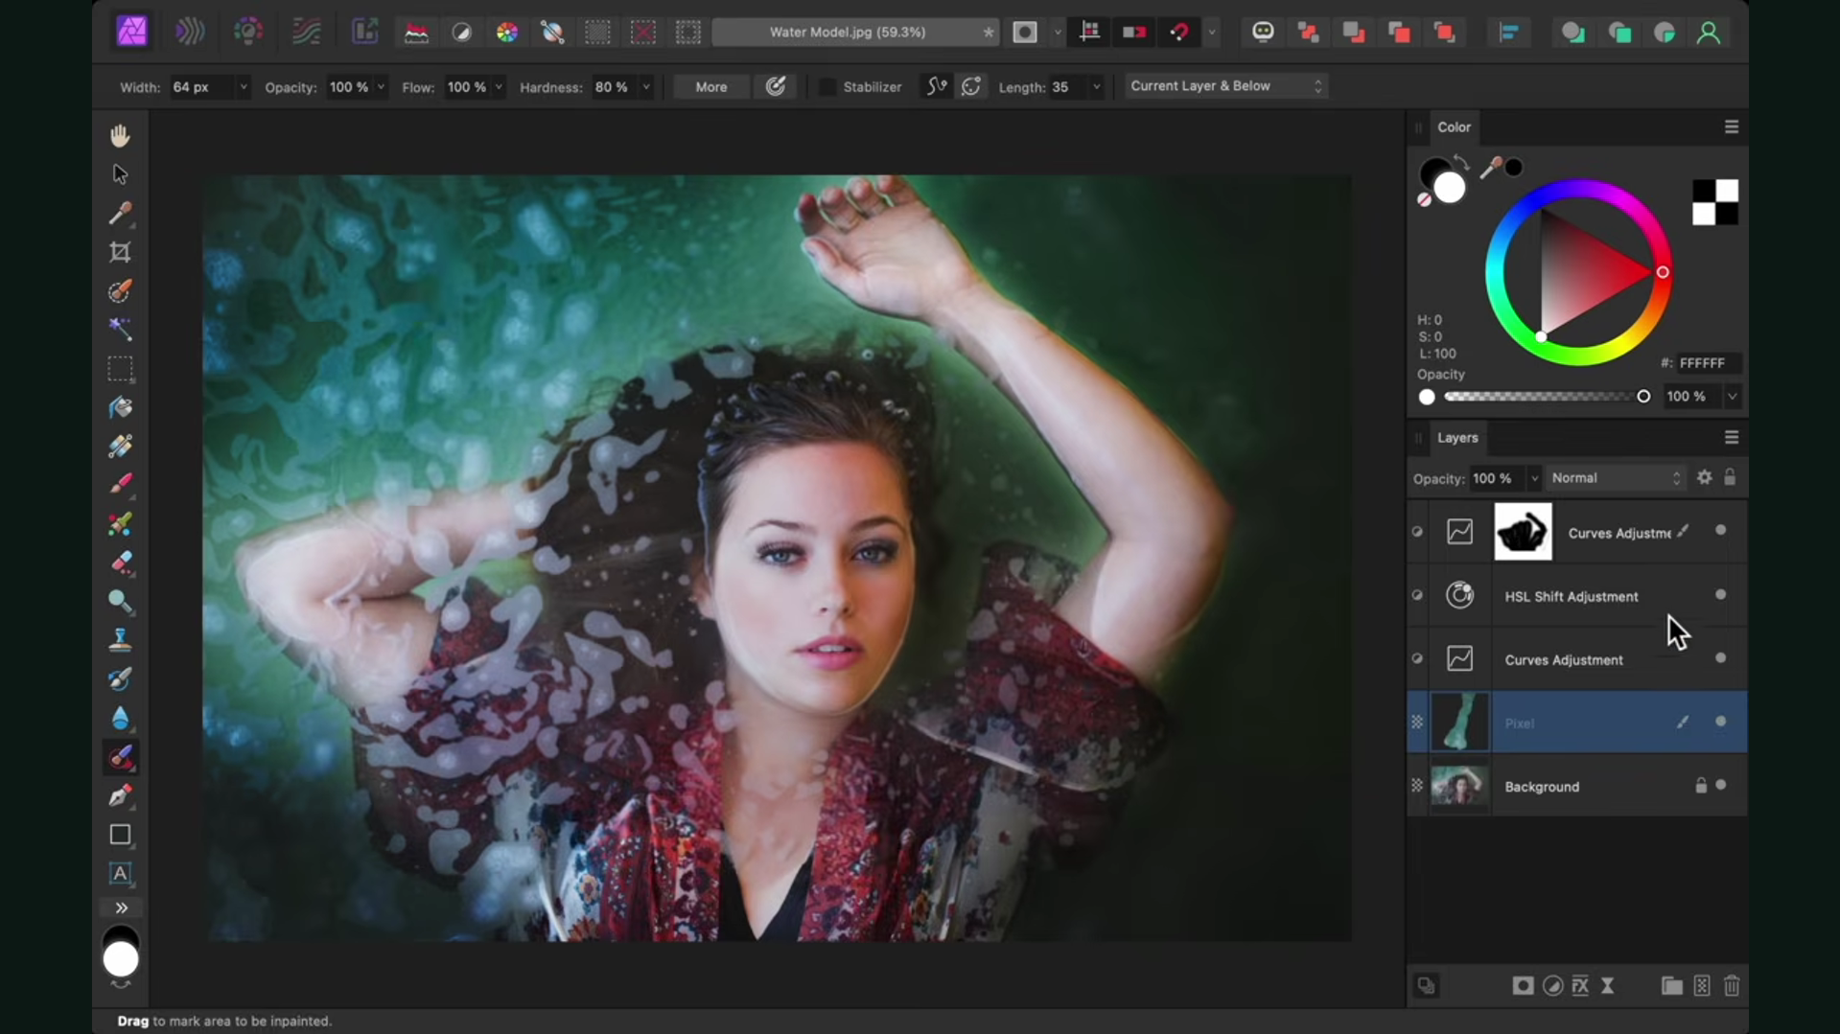Select the Gradient tool
The width and height of the screenshot is (1840, 1034).
pos(120,446)
